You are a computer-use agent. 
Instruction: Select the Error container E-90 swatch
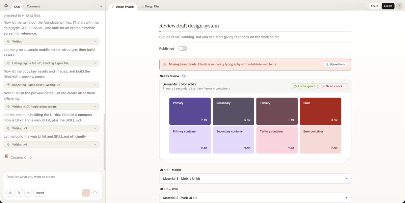point(321,140)
